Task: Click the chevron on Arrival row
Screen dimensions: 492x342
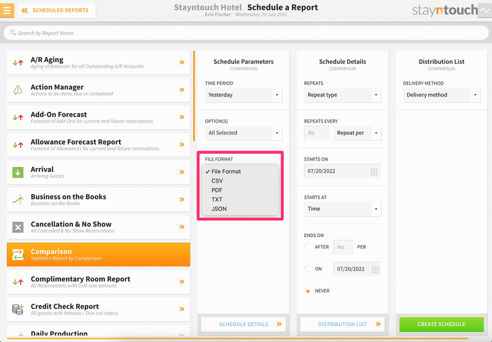Action: coord(182,172)
